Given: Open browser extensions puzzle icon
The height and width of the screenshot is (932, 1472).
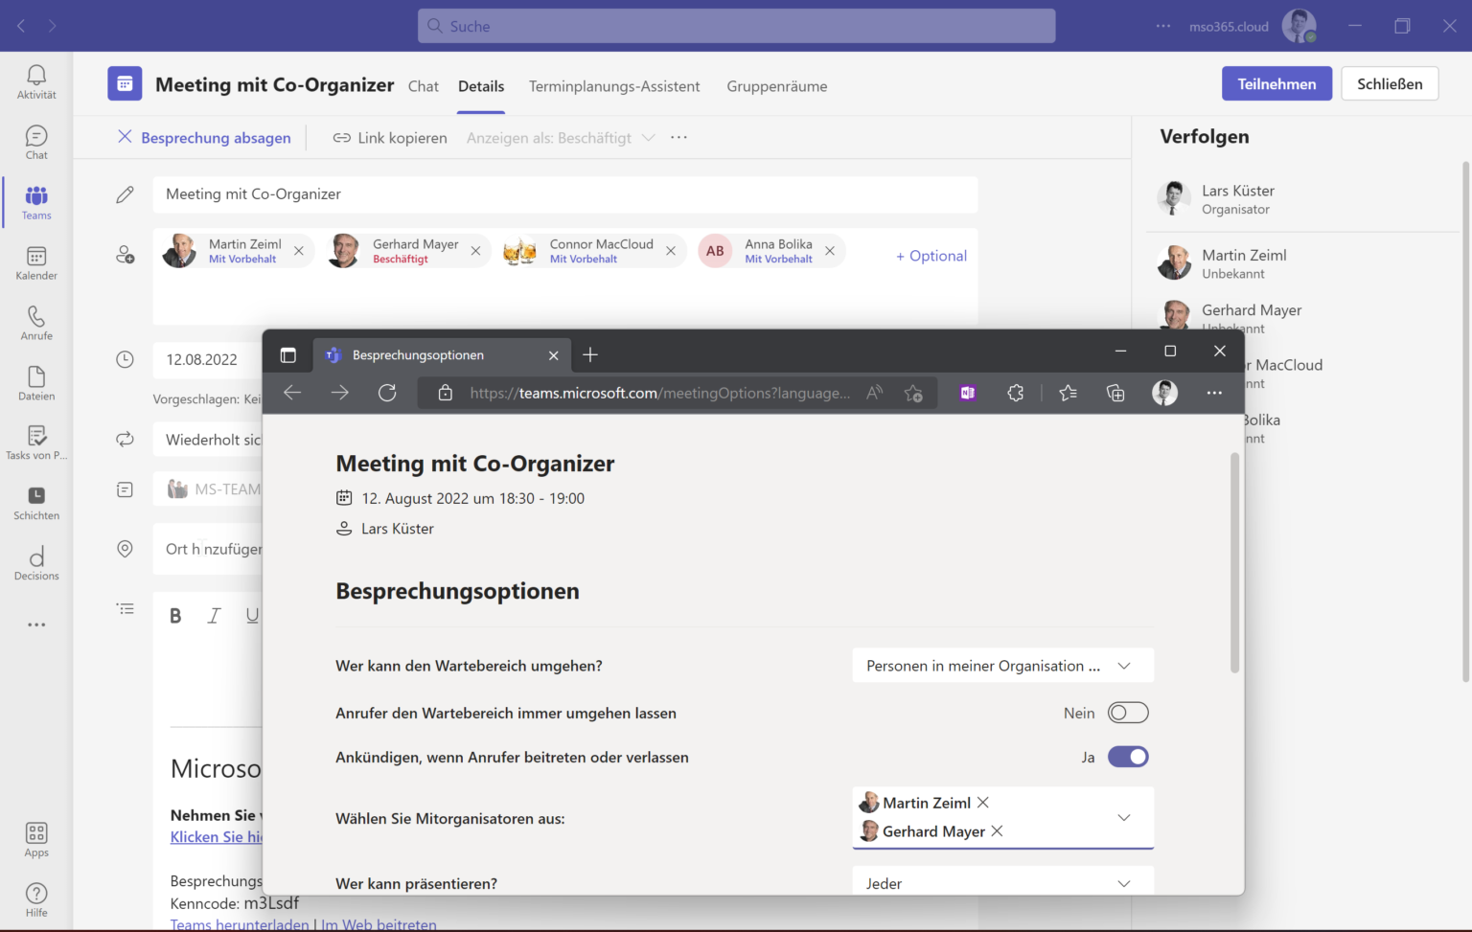Looking at the screenshot, I should pyautogui.click(x=1016, y=393).
